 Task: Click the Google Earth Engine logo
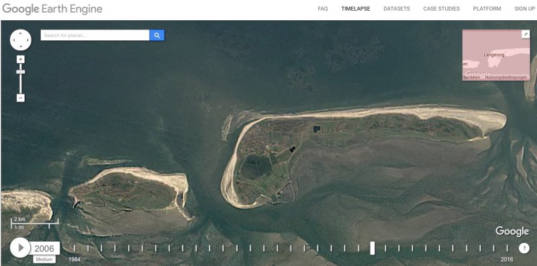click(52, 9)
